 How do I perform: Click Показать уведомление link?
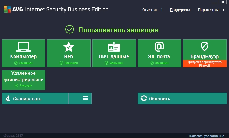[206, 136]
